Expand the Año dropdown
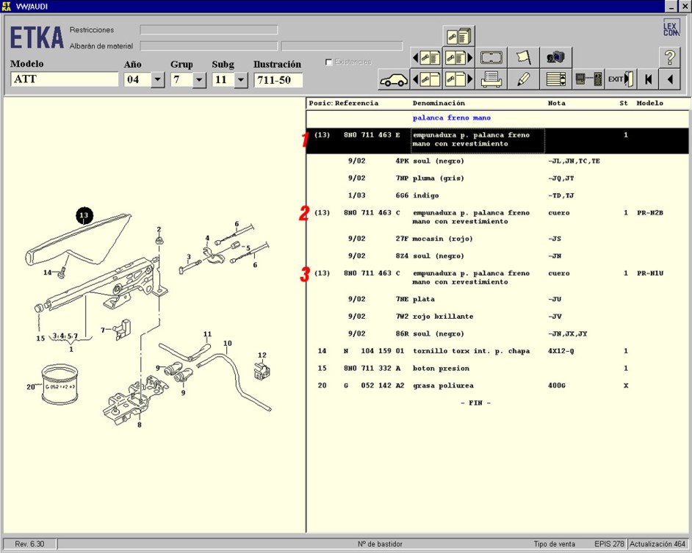The height and width of the screenshot is (553, 692). point(157,80)
